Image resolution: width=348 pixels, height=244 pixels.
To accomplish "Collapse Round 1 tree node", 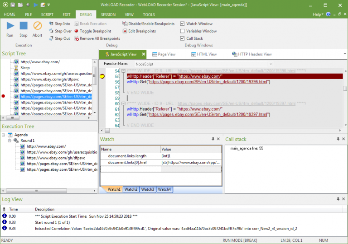I will [x=10, y=141].
